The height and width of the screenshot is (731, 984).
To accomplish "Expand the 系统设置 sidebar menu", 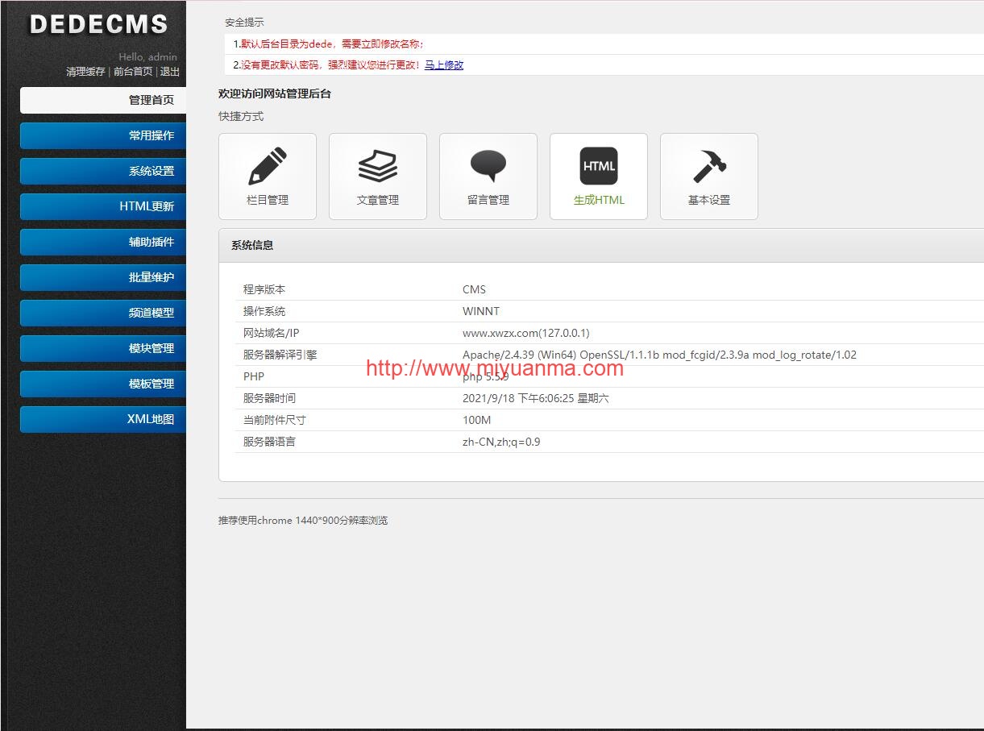I will point(103,171).
